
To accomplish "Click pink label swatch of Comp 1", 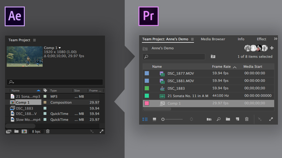I will (147, 103).
